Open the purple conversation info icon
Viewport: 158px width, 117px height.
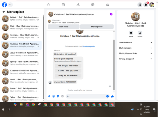click(111, 14)
